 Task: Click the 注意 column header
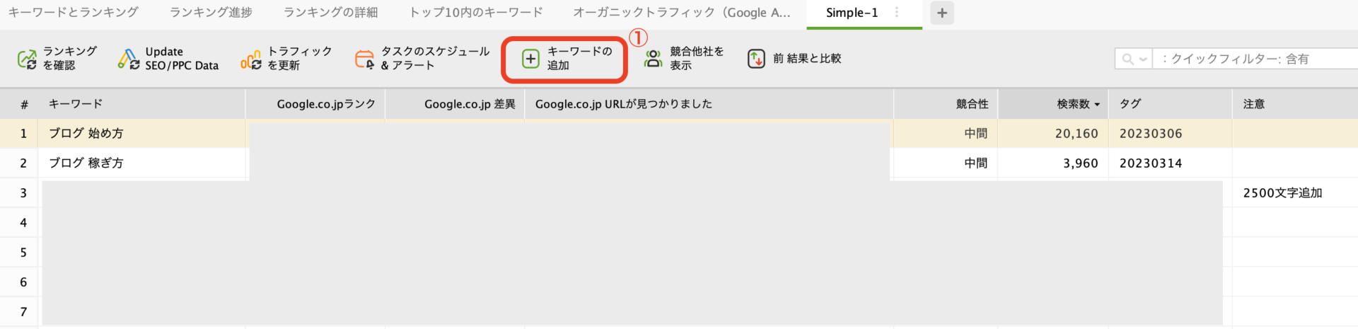[1295, 104]
